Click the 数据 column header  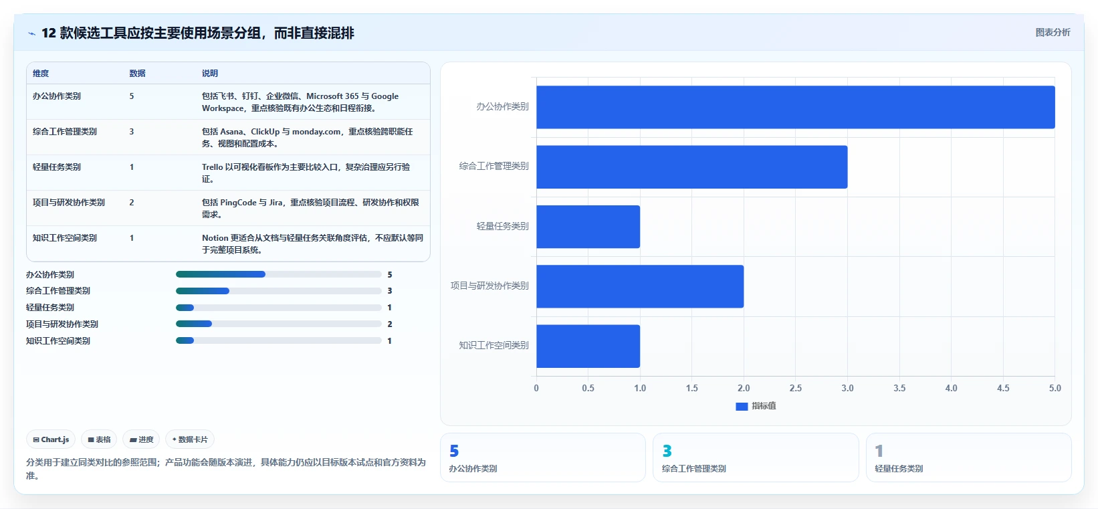137,74
